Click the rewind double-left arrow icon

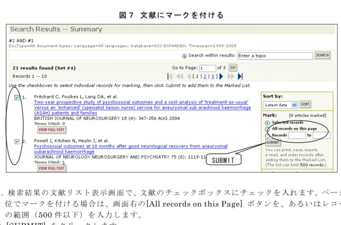tap(179, 76)
